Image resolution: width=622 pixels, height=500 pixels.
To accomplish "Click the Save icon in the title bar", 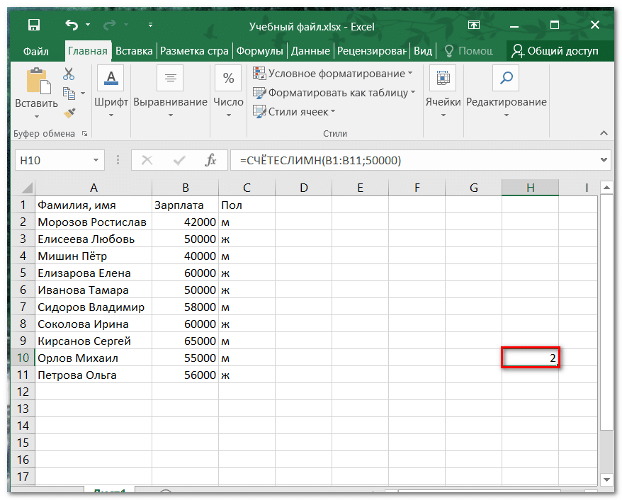I will (x=33, y=25).
